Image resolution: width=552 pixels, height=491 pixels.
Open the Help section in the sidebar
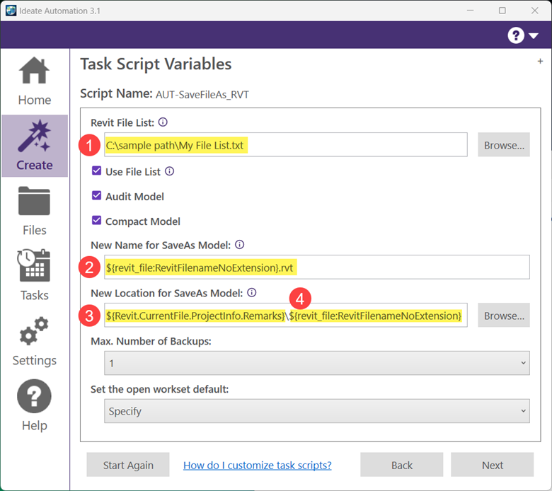(x=35, y=405)
